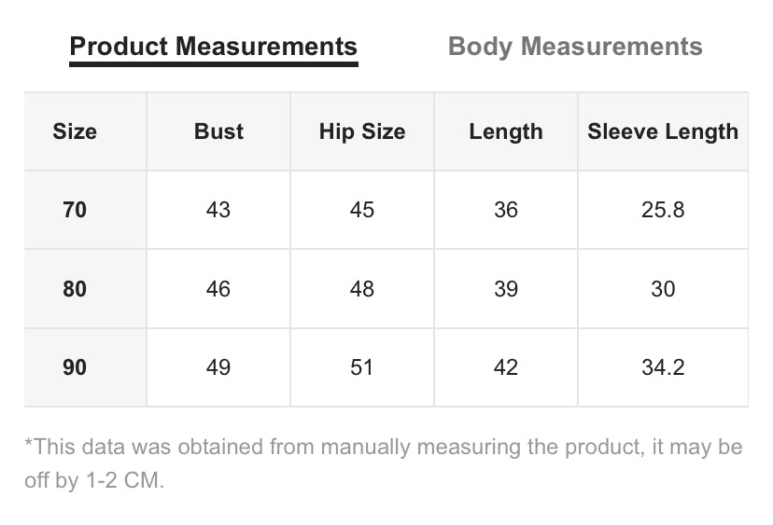Click the Hip Size column header
This screenshot has height=525, width=773.
click(x=362, y=131)
